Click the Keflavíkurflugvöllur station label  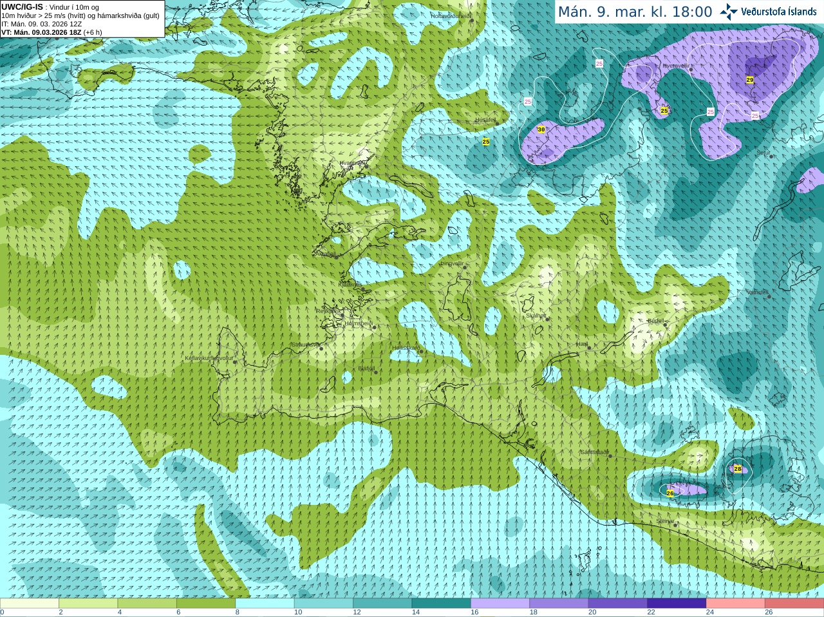209,358
